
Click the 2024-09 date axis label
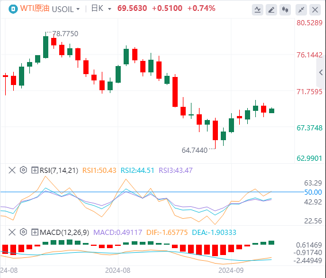[231, 271]
